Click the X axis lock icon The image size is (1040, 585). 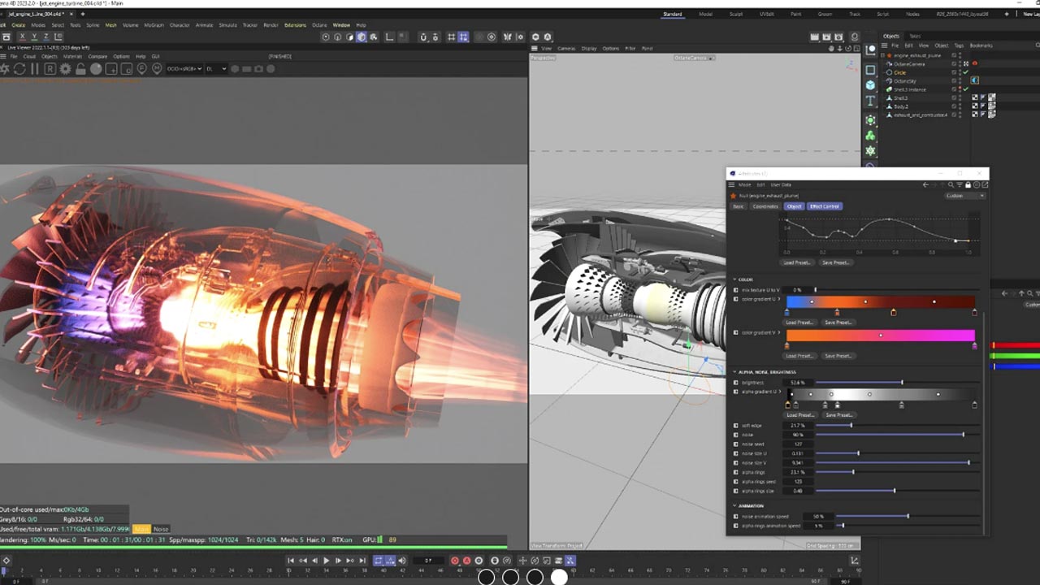point(22,37)
